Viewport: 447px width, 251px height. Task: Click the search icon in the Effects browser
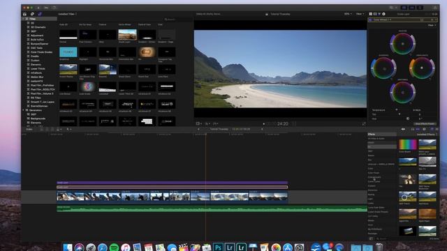[x=378, y=238]
